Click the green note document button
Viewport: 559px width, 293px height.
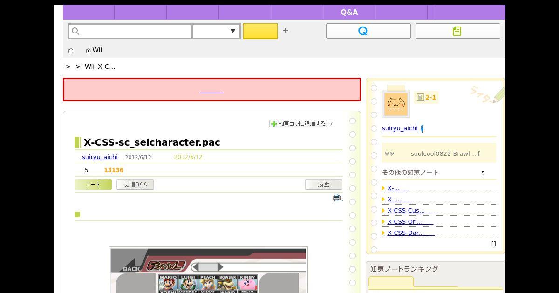[x=457, y=31]
